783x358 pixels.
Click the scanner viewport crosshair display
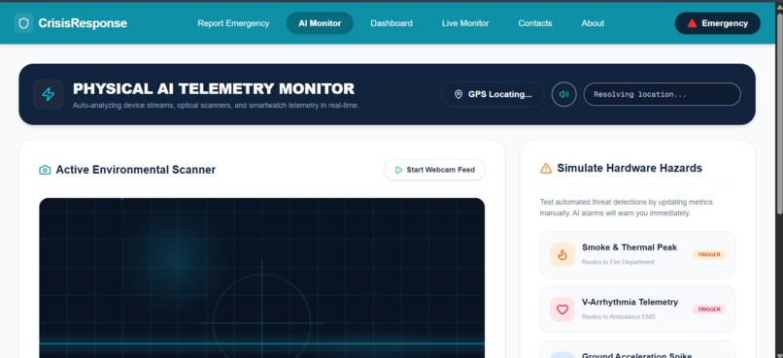coord(261,277)
